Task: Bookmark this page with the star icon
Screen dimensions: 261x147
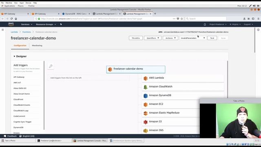Action: point(182,19)
